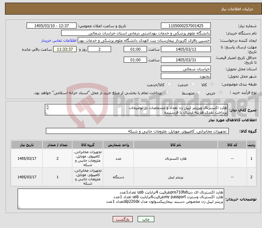Click the unit cell عدد

(118, 158)
